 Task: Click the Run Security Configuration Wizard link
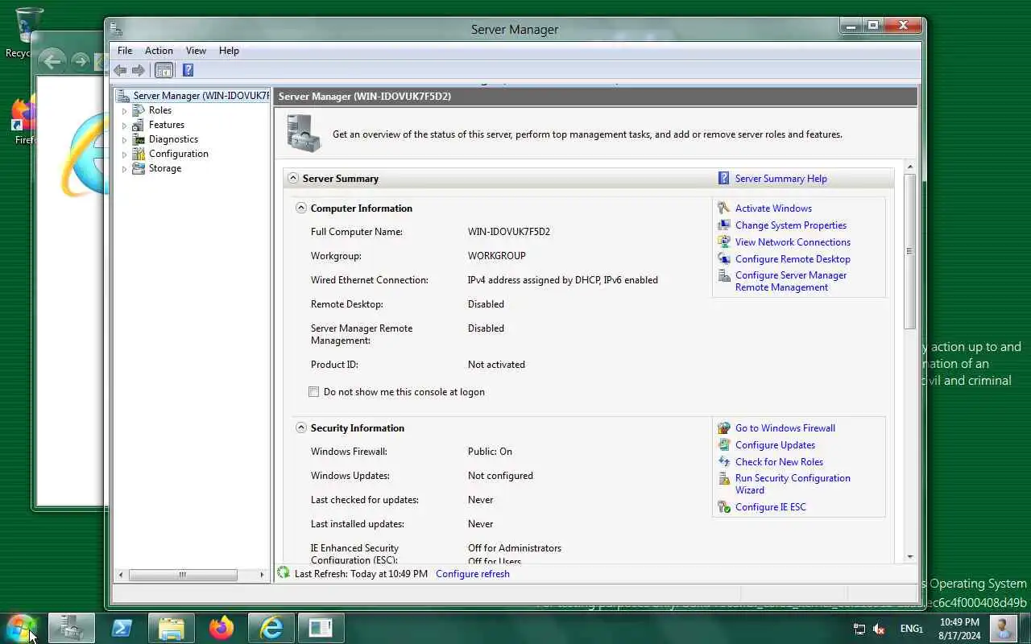[x=793, y=484]
